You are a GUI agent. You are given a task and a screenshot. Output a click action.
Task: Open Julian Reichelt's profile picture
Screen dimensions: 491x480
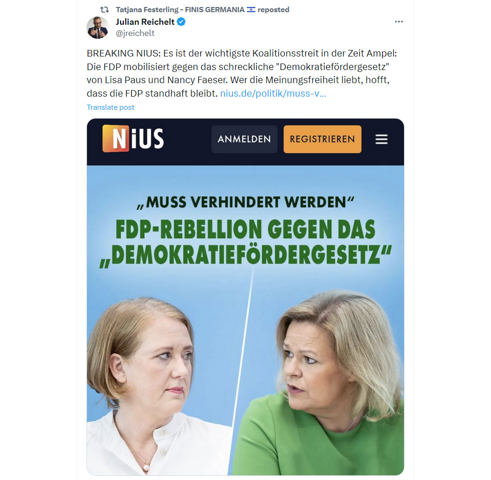[97, 28]
